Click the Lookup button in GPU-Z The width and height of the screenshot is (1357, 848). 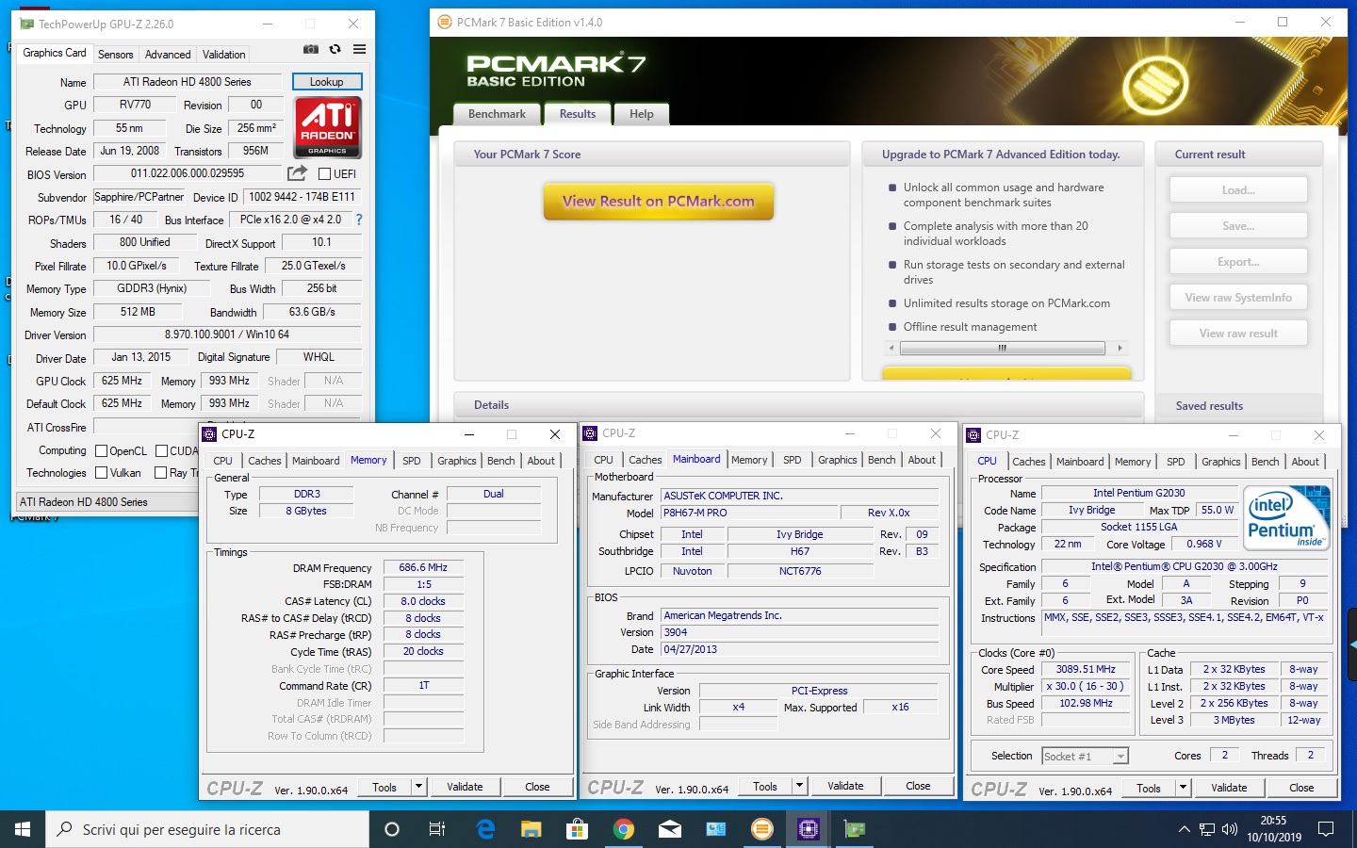pyautogui.click(x=327, y=82)
